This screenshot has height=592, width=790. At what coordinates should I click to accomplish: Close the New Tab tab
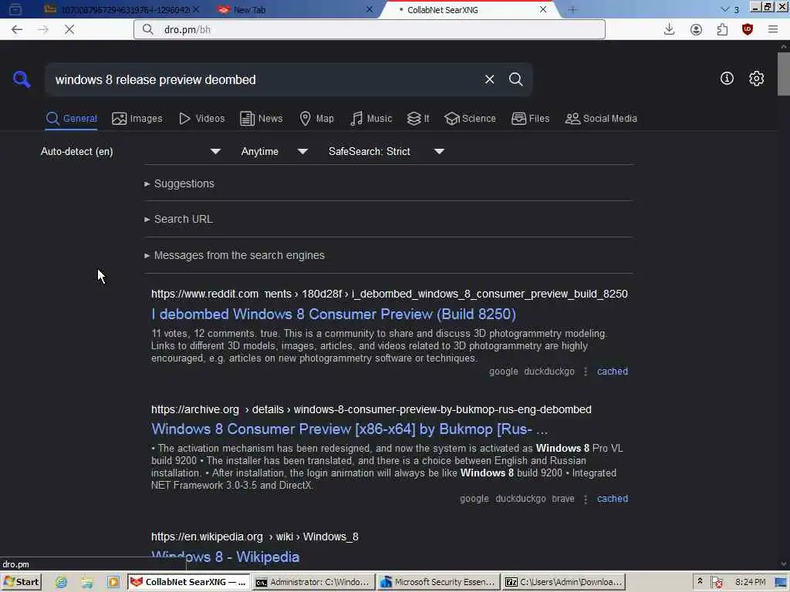pos(370,9)
